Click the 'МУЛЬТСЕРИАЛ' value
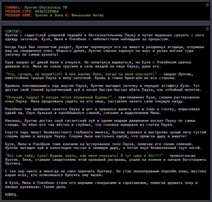The image size is (212, 202). coord(47,11)
